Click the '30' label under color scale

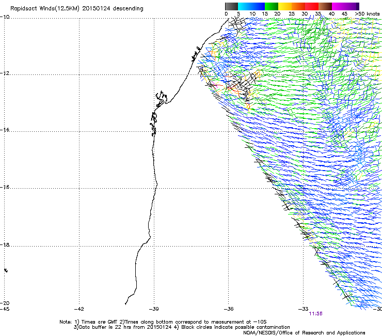(305, 14)
